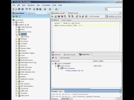Click the Save All icon in main toolbar
This screenshot has width=134, height=100.
(22, 9)
